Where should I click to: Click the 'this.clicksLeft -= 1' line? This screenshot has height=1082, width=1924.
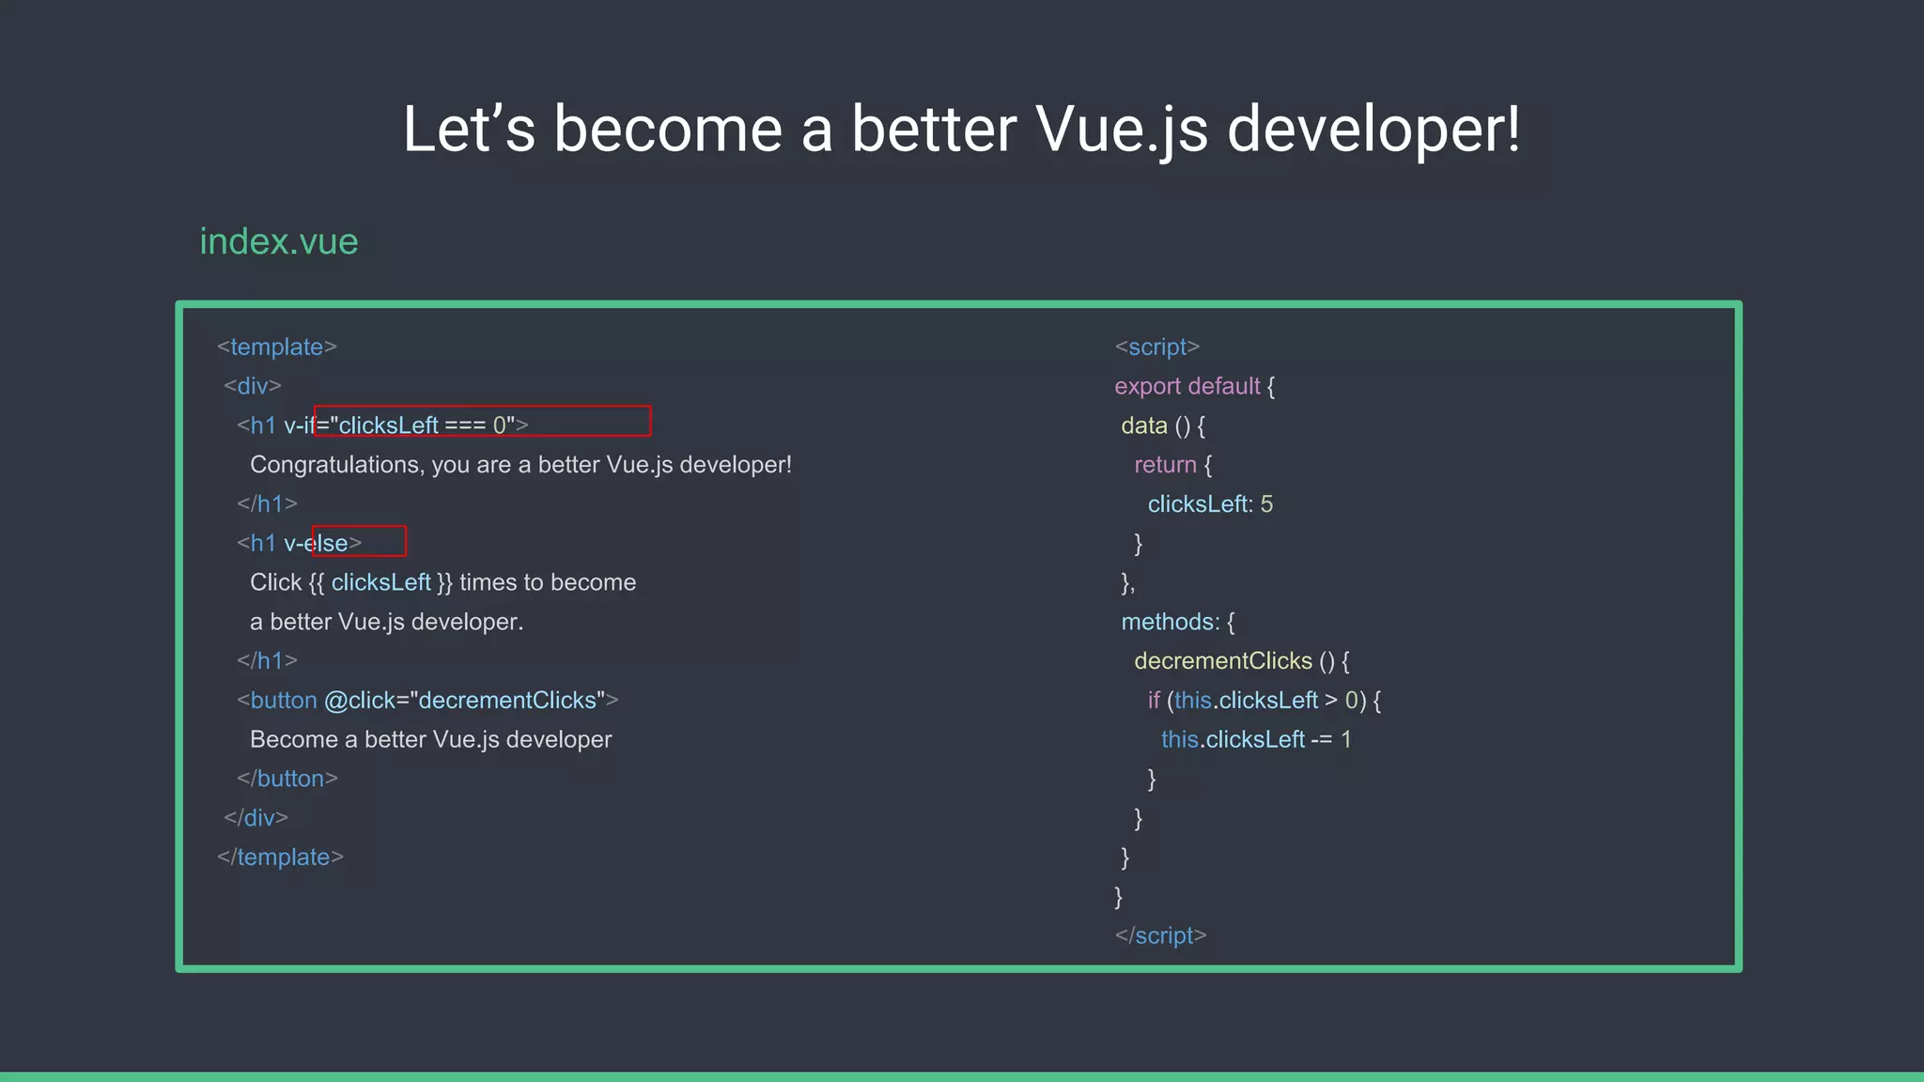(1256, 739)
